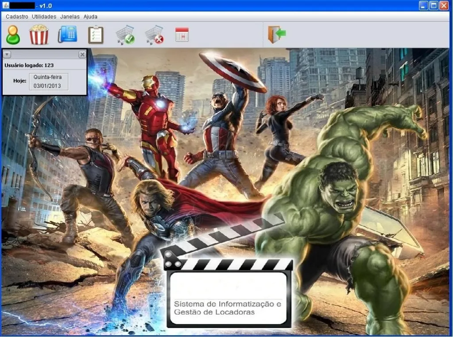The width and height of the screenshot is (453, 337).
Task: Click the 'Quinta-feira' day text
Action: (47, 77)
